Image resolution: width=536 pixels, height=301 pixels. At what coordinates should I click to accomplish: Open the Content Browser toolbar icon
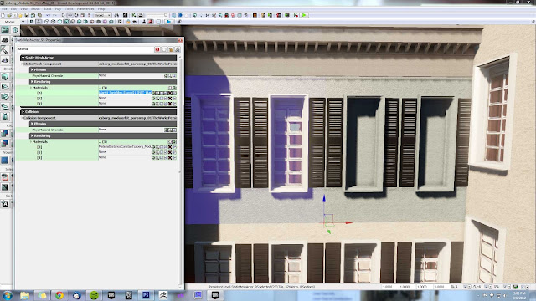click(x=125, y=15)
